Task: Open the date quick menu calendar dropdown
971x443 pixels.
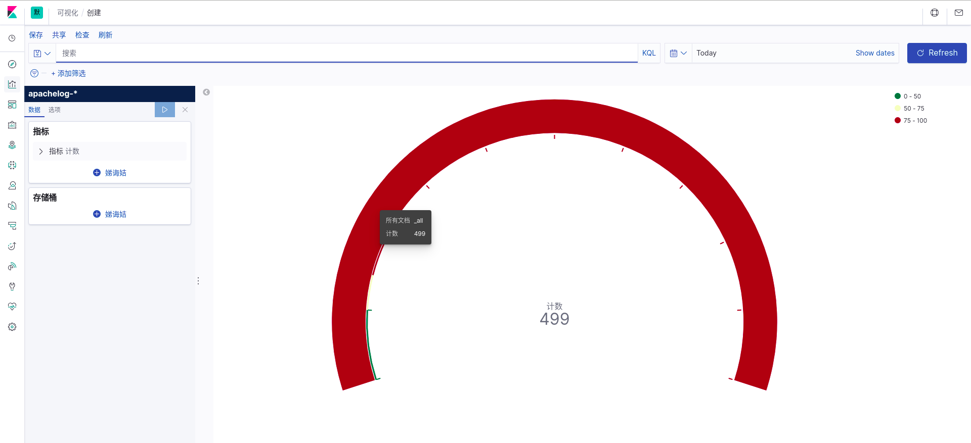Action: tap(678, 53)
